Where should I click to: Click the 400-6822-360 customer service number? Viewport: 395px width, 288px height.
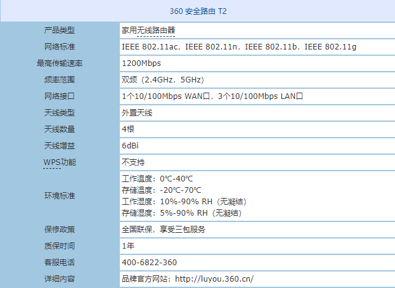[149, 262]
